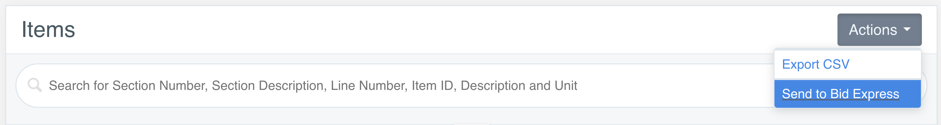Select the search icon beside the placeholder
The width and height of the screenshot is (941, 125).
(35, 85)
